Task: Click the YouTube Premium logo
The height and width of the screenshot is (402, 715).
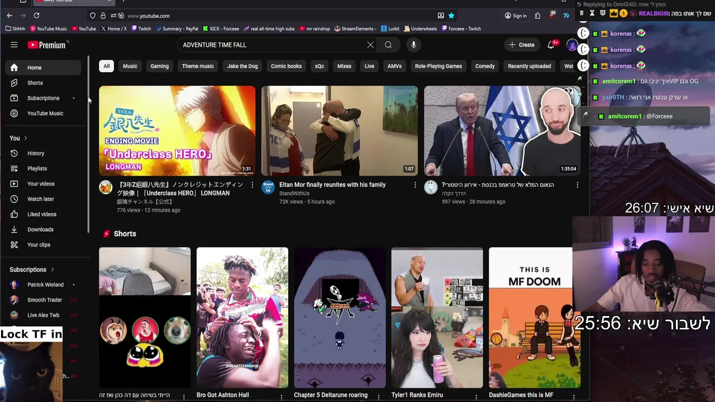Action: tap(46, 45)
